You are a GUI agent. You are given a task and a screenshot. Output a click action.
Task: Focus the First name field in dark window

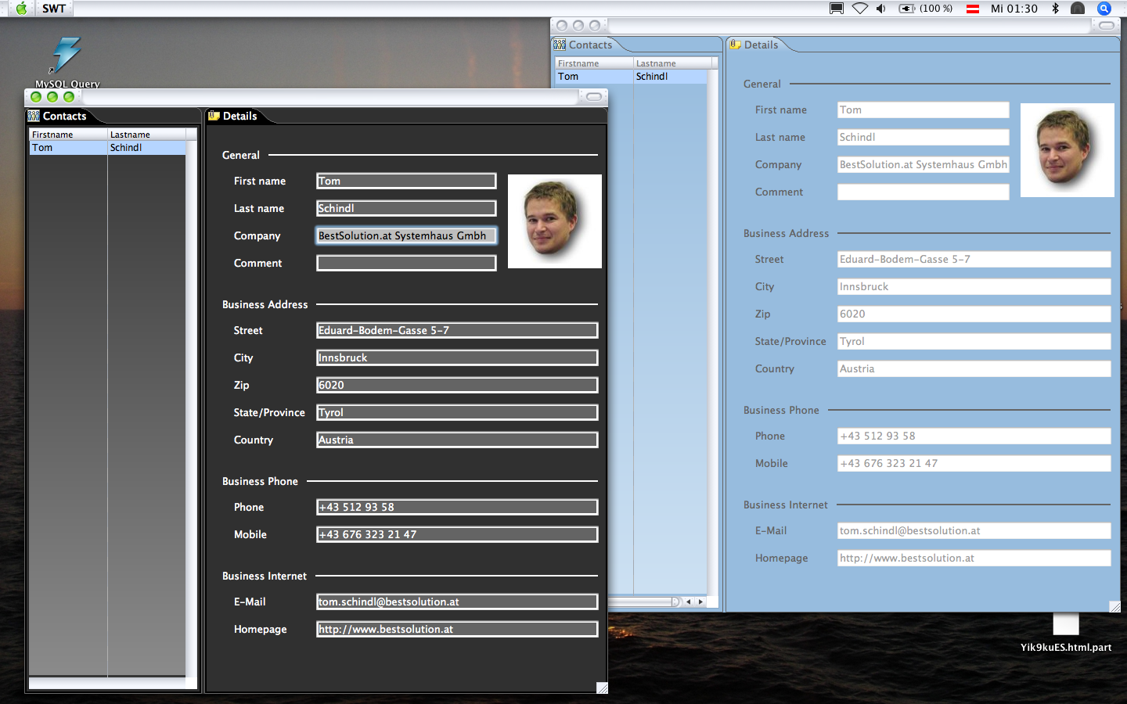pos(406,181)
